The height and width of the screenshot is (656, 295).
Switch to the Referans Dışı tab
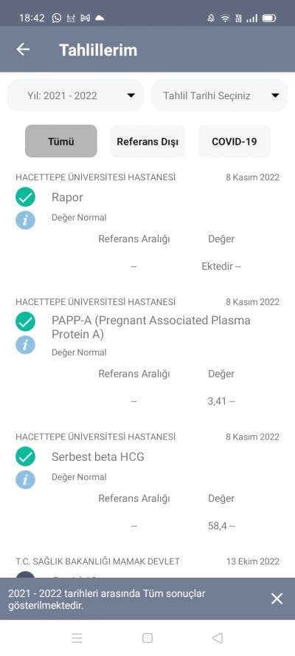[x=147, y=141]
